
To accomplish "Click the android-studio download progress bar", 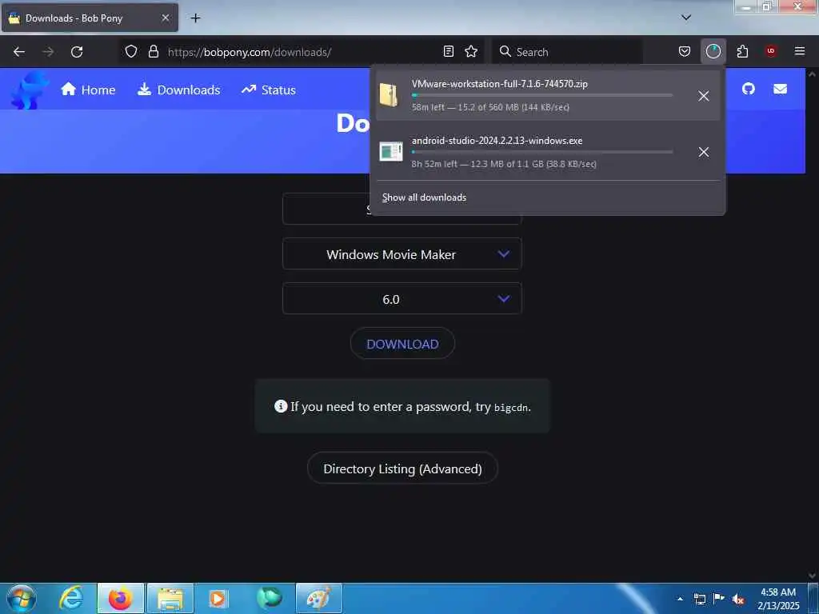I will click(x=542, y=152).
